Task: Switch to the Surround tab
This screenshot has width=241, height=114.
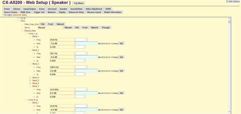Action: point(52,9)
